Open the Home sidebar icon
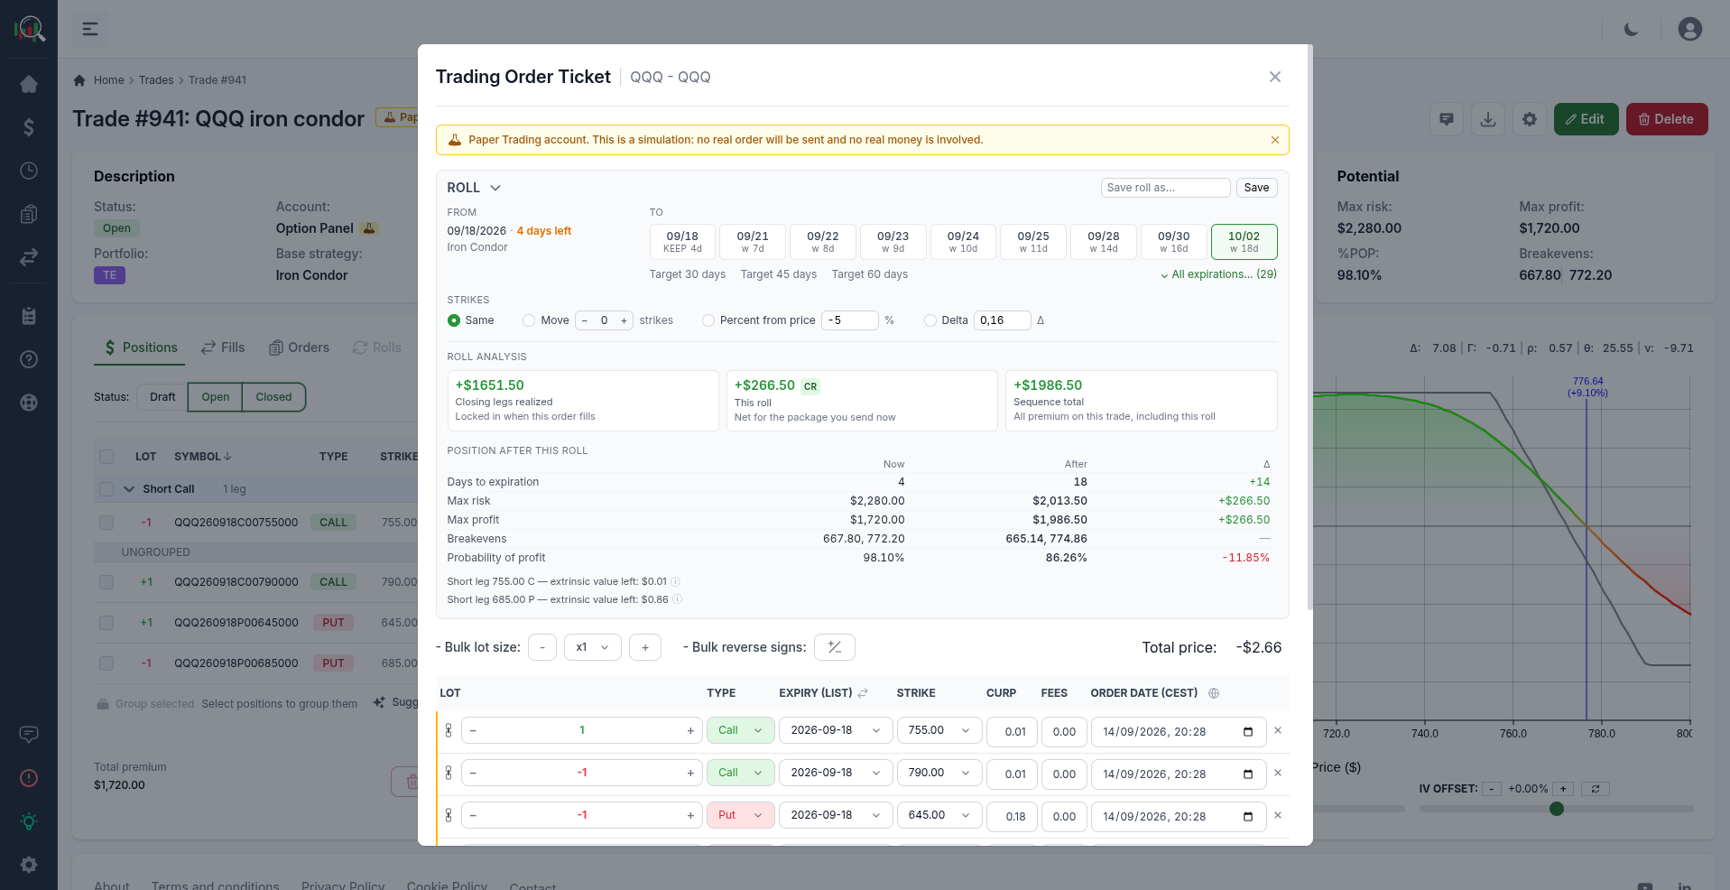1730x890 pixels. [29, 84]
